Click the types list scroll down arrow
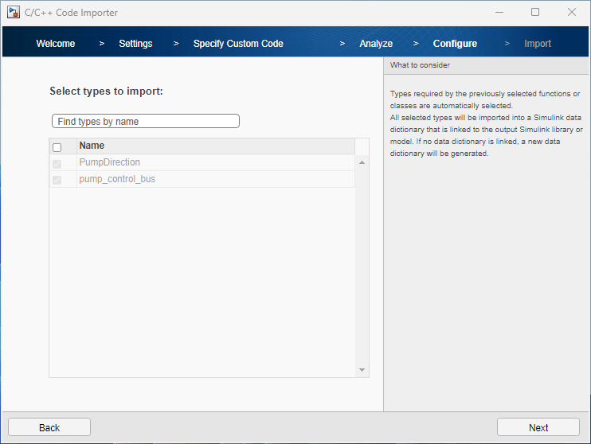Viewport: 591px width, 444px height. [x=362, y=370]
